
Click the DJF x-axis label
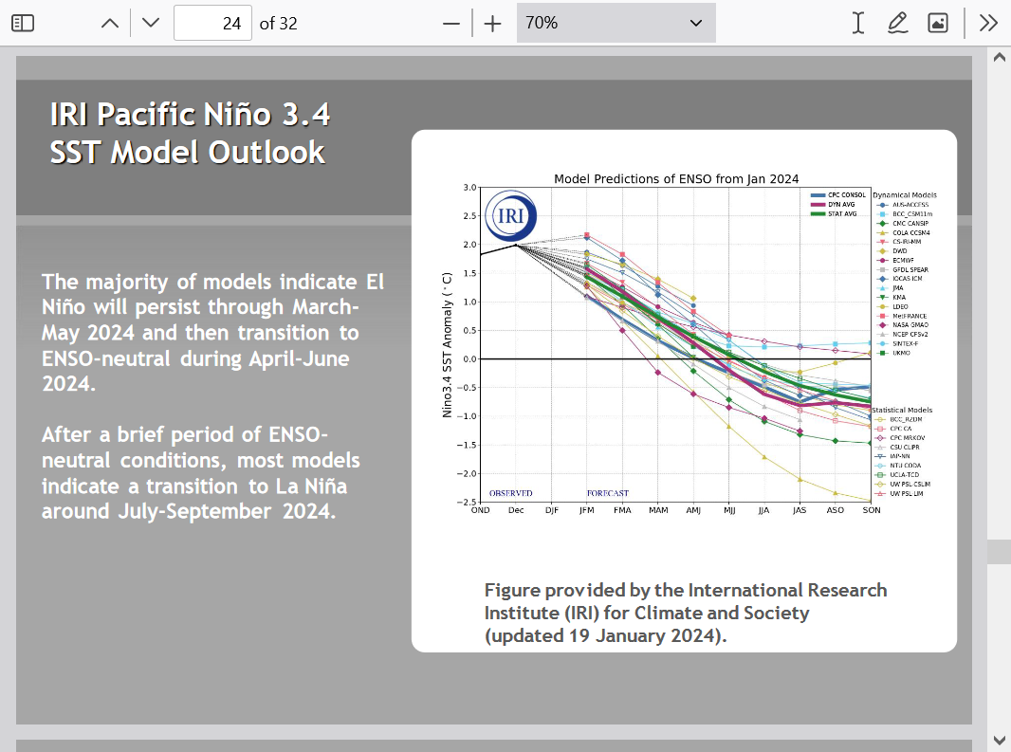click(551, 510)
